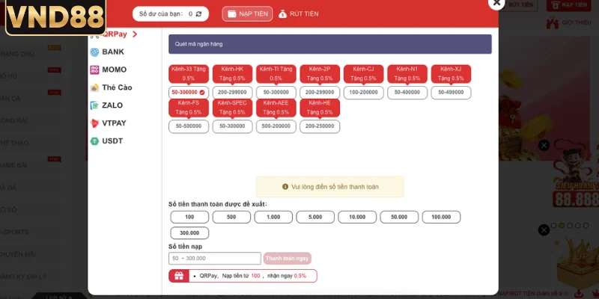Click the MOMO logo icon
Image resolution: width=599 pixels, height=299 pixels.
(x=94, y=70)
